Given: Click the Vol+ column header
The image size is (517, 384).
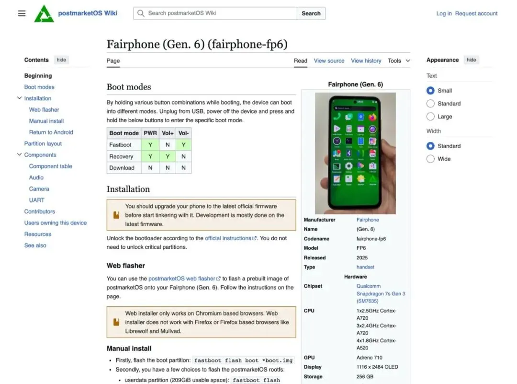Looking at the screenshot, I should [168, 133].
